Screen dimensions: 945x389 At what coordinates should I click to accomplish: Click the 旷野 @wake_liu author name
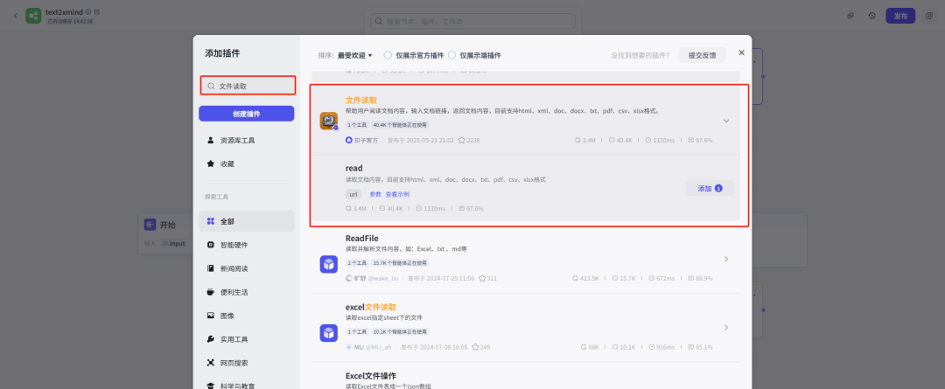pos(376,278)
